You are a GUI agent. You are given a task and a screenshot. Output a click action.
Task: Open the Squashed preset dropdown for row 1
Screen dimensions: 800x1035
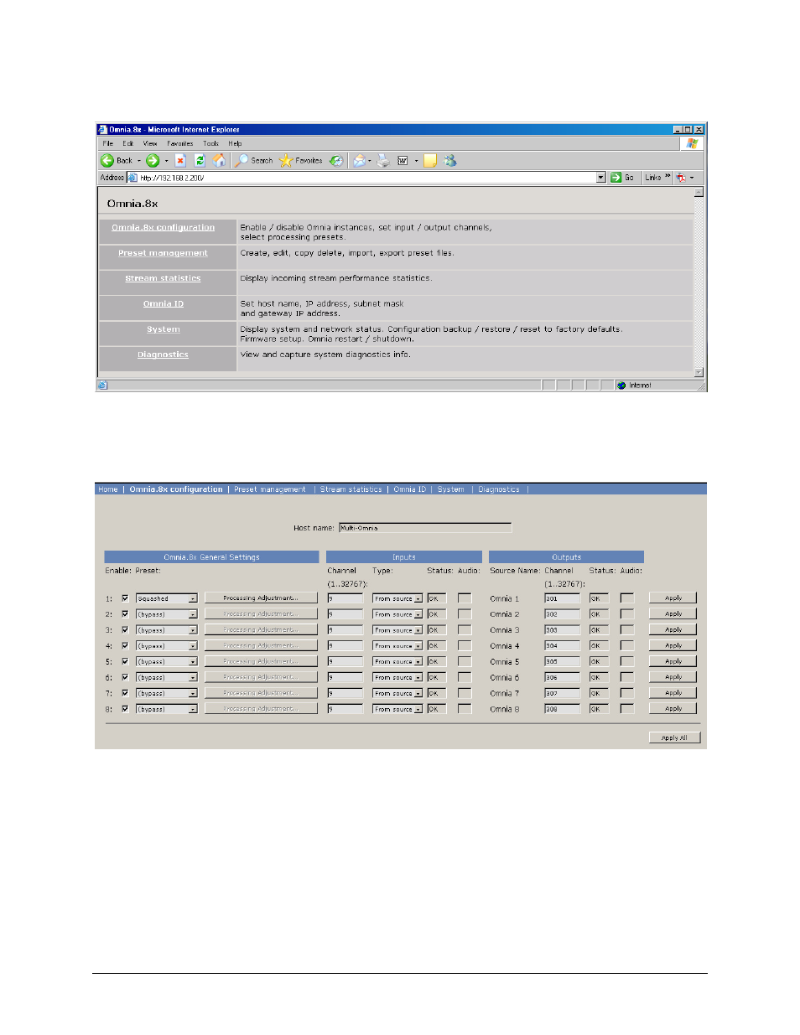[167, 599]
